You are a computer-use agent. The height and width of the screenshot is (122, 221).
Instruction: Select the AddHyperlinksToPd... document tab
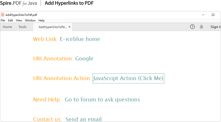(52, 27)
